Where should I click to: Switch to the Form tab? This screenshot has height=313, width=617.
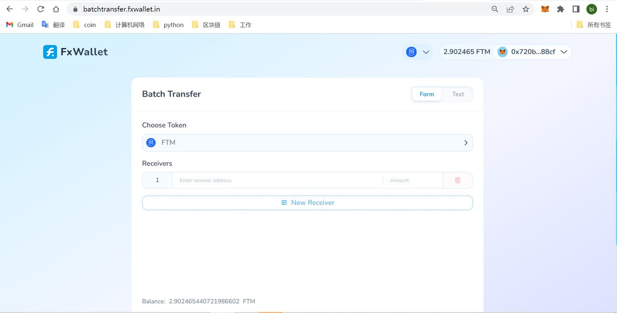pos(427,94)
